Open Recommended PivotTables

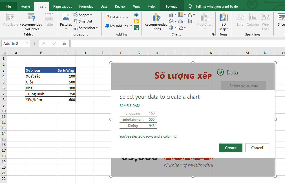31,21
